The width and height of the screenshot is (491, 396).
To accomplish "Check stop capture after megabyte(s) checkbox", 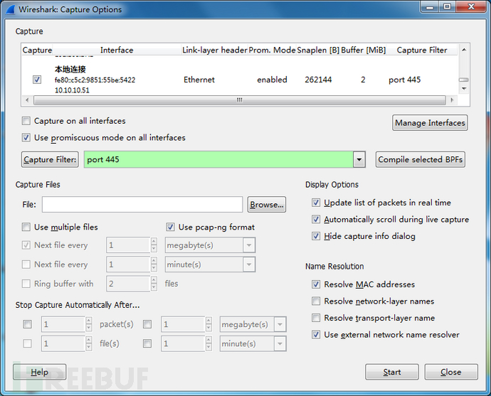I will 147,324.
